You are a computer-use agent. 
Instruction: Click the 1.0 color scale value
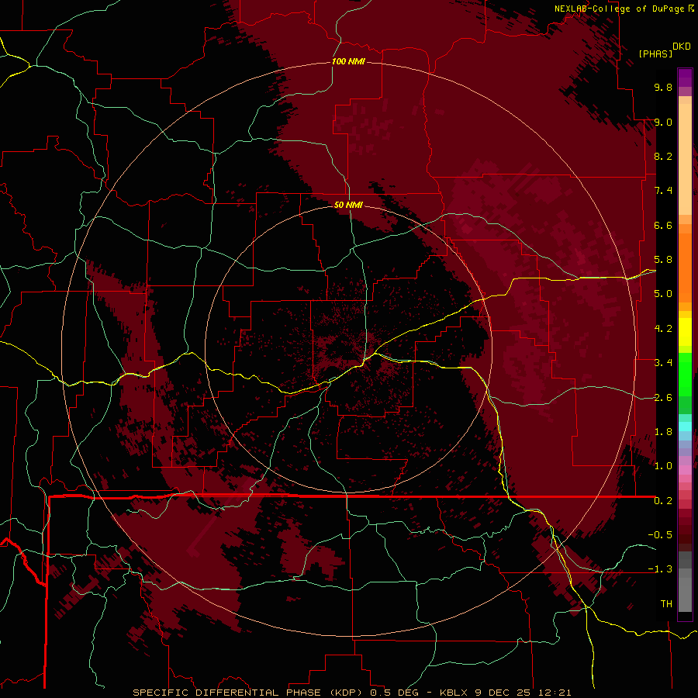click(x=663, y=466)
